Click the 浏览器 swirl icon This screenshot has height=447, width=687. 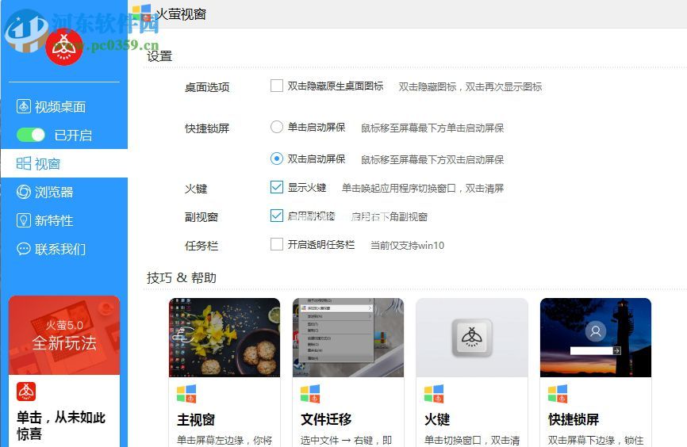[23, 192]
